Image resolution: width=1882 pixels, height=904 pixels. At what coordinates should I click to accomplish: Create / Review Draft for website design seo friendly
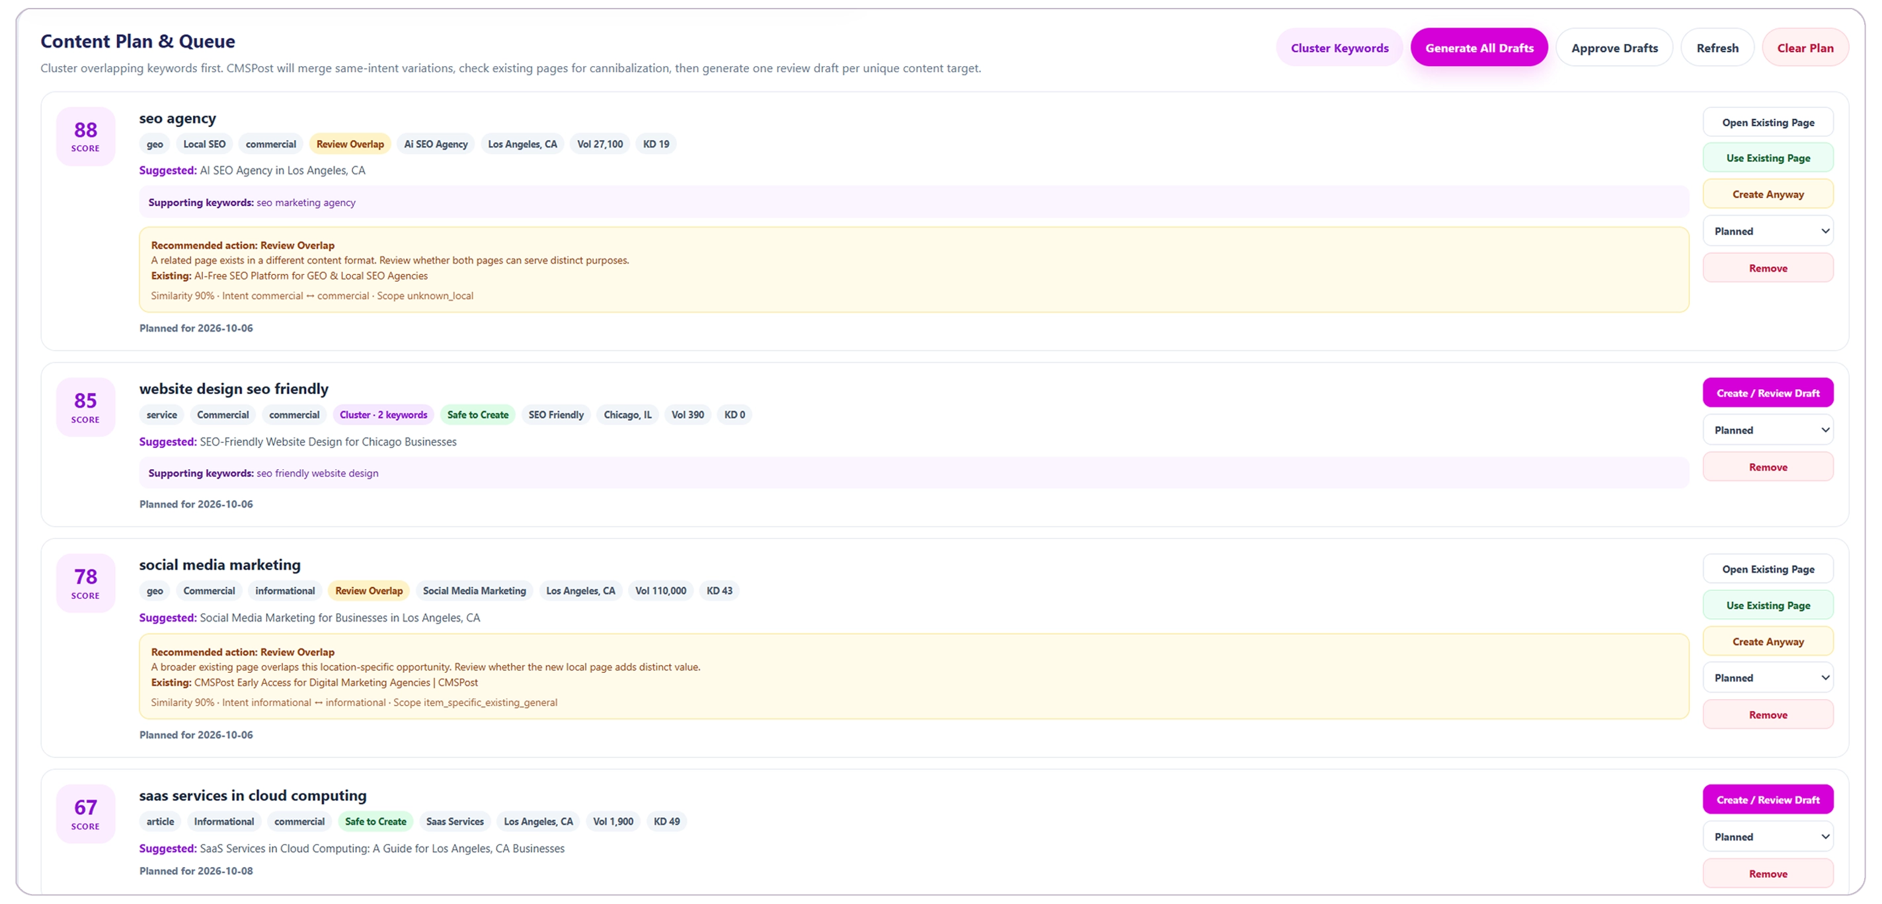pyautogui.click(x=1768, y=393)
